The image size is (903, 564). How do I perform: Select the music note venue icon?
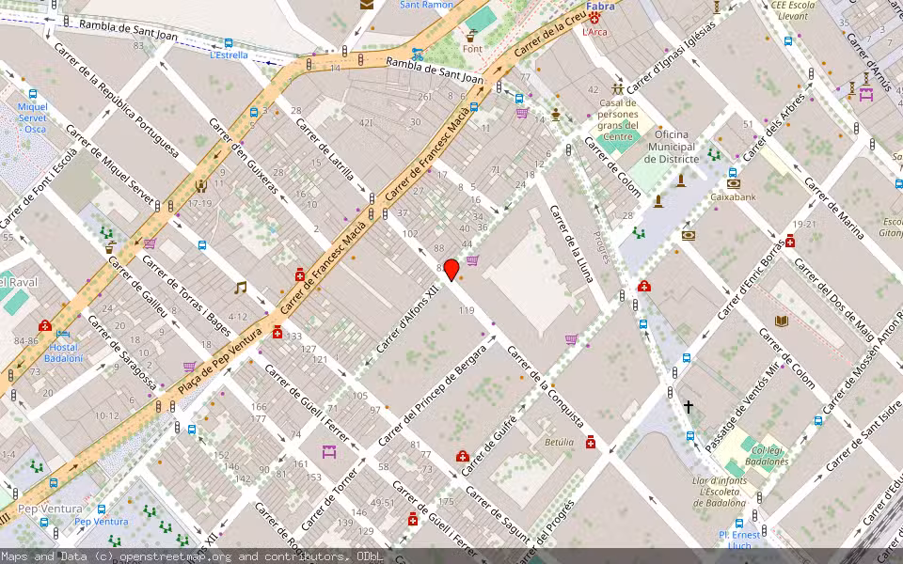(240, 288)
